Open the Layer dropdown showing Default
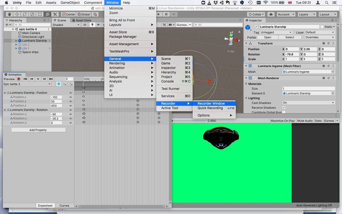This screenshot has height=214, width=342. [320, 33]
